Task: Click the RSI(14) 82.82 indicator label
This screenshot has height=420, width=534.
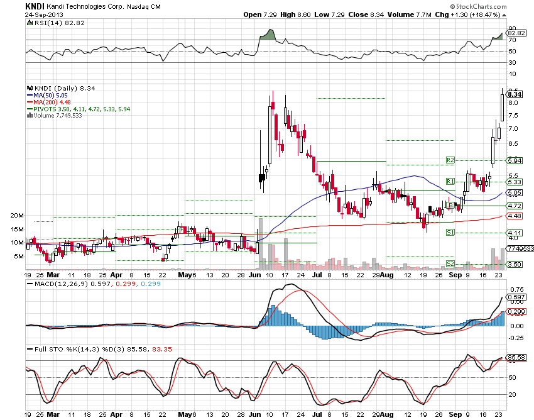Action: (x=59, y=23)
